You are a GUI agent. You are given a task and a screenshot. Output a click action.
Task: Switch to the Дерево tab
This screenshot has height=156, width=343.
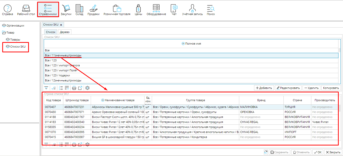pyautogui.click(x=65, y=32)
